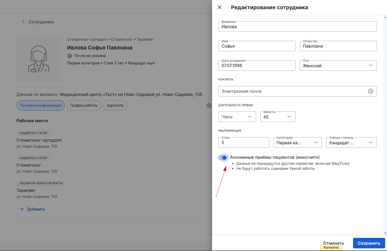Click the panel's vertical scrollbar
The height and width of the screenshot is (251, 387).
(385, 125)
